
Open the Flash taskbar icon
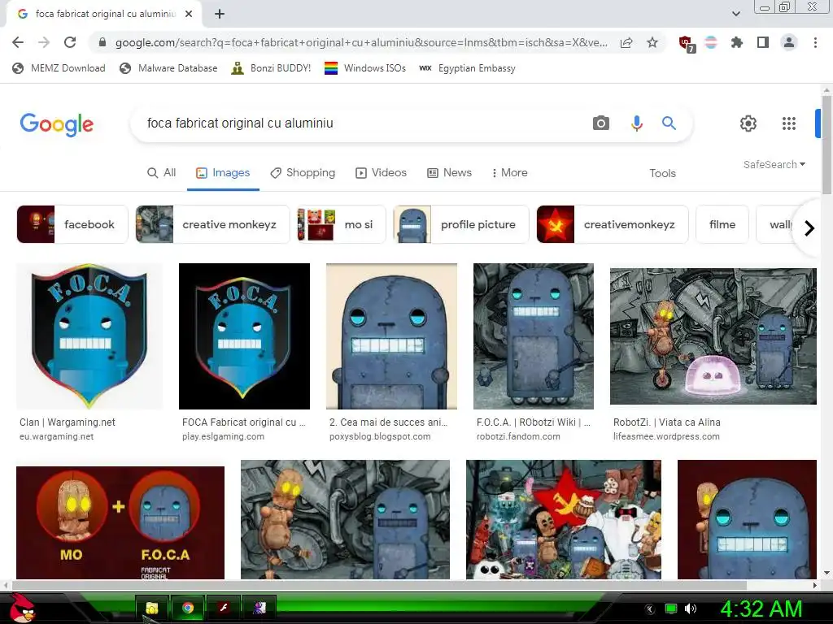[x=224, y=608]
